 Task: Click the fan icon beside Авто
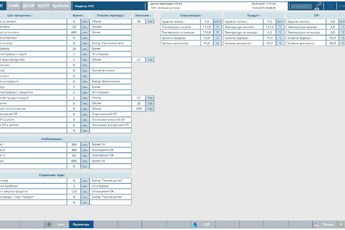[48, 225]
